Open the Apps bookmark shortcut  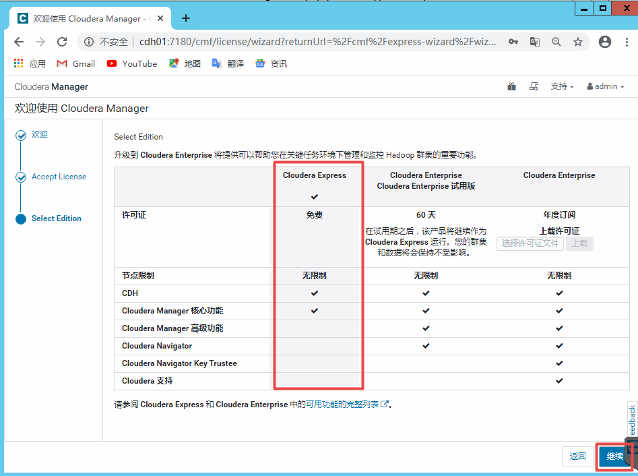(x=30, y=63)
